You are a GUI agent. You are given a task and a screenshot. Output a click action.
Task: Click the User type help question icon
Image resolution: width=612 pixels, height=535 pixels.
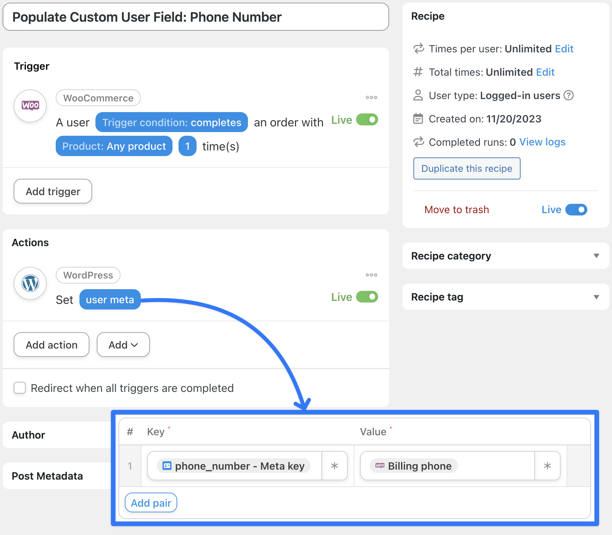pyautogui.click(x=569, y=96)
